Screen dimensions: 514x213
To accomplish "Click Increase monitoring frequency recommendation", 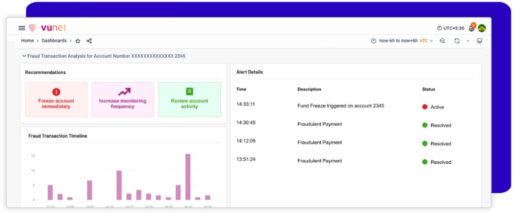I will coord(123,99).
